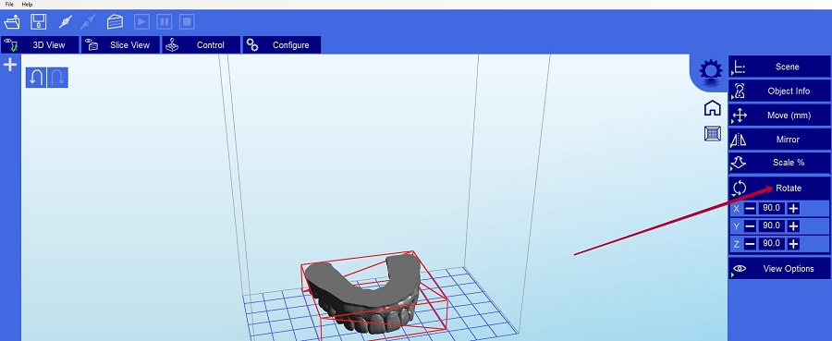Click the build volume box icon
Viewport: 832px width, 341px height.
click(712, 133)
